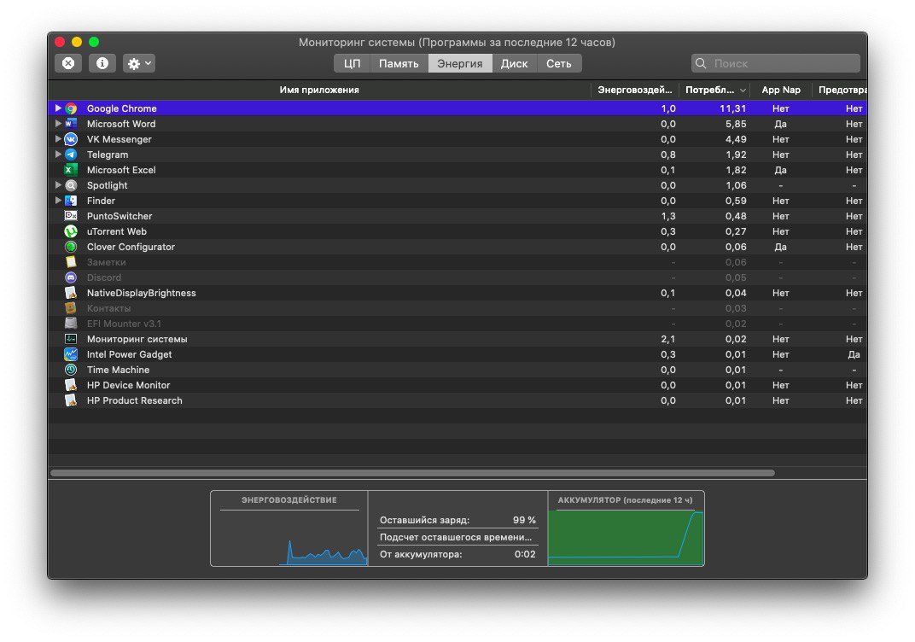The width and height of the screenshot is (915, 642).
Task: Click the Microsoft Word icon
Action: (x=71, y=124)
